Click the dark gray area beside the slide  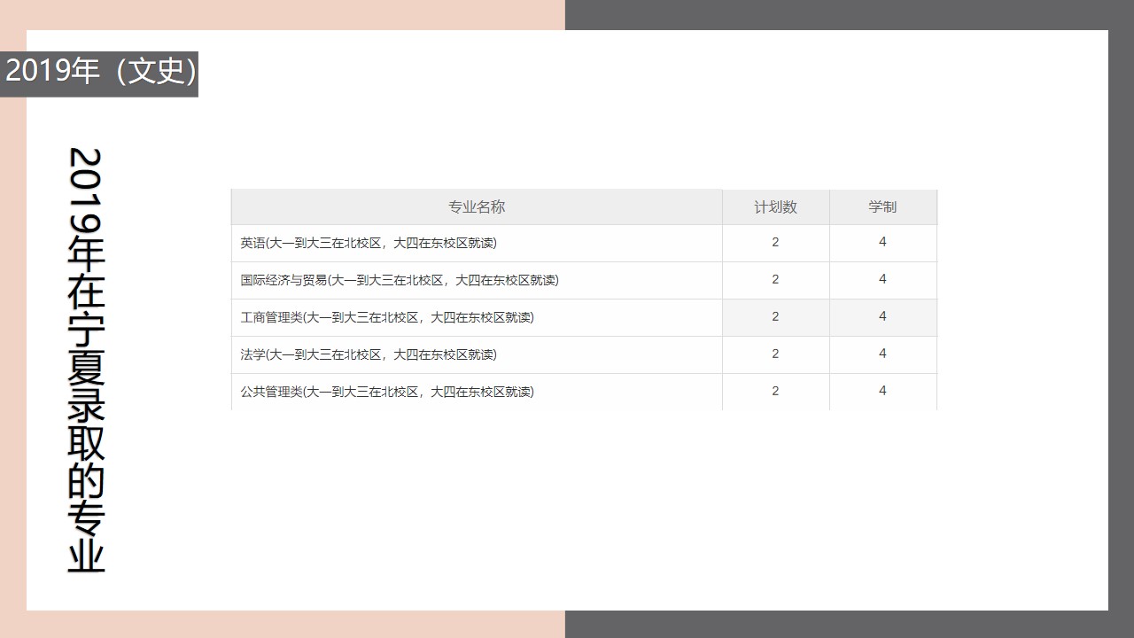coord(850,13)
